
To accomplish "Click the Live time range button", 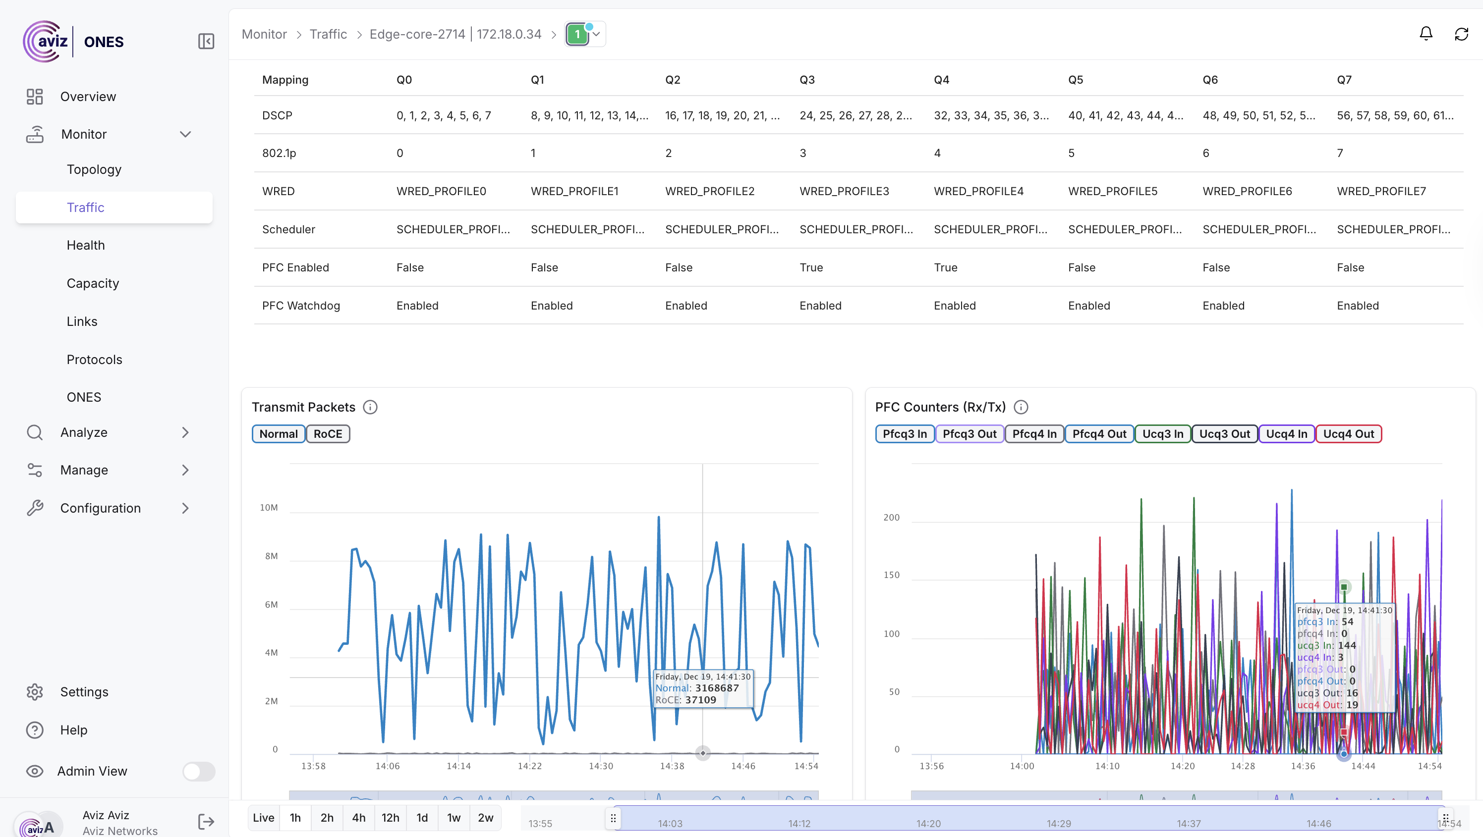I will [263, 818].
